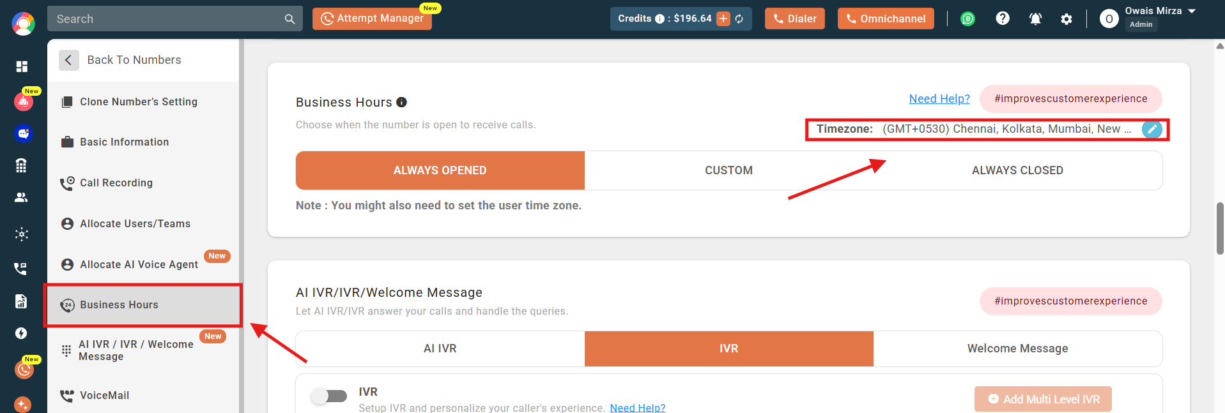The image size is (1225, 413).
Task: Edit the timezone with pencil icon
Action: click(1152, 129)
